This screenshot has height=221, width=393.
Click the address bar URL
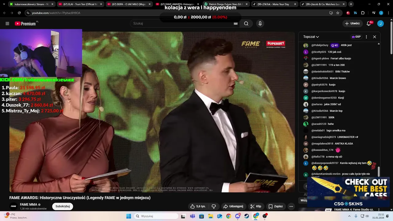tap(56, 13)
